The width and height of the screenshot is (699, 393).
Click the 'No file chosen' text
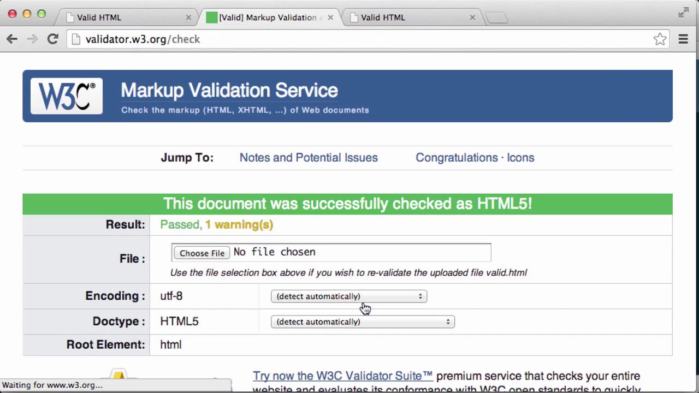point(274,252)
